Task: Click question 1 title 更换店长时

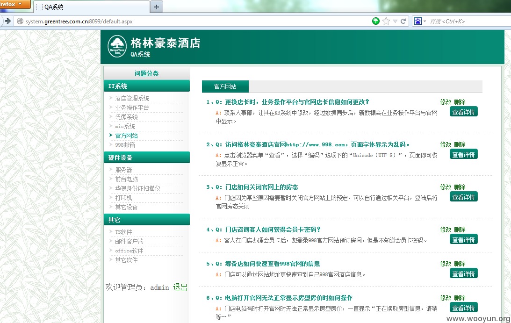Action: [x=297, y=102]
